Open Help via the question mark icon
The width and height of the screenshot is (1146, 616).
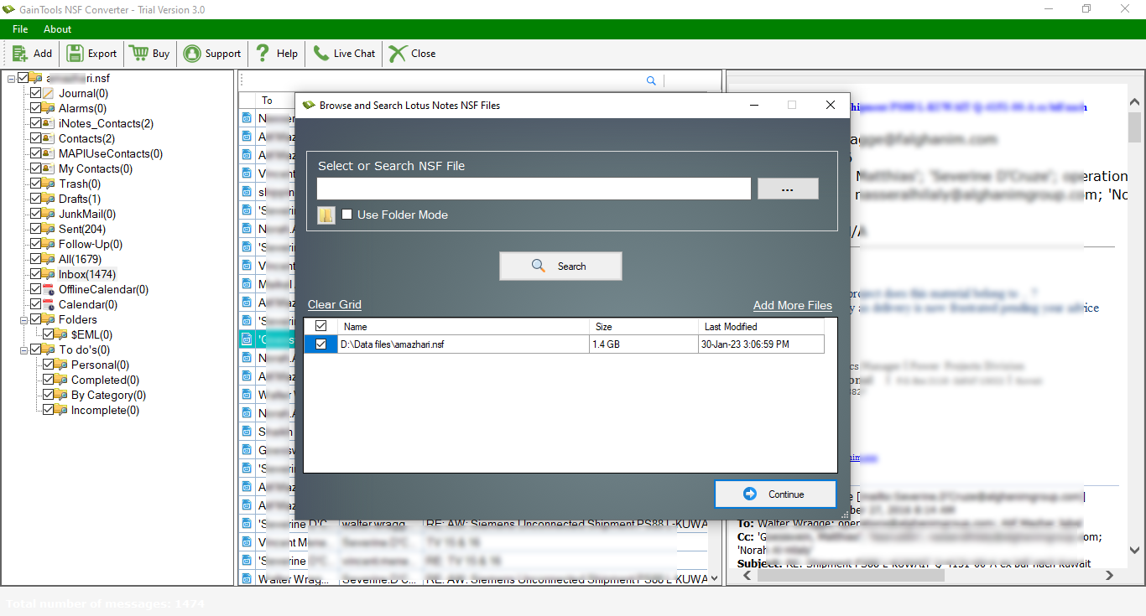click(x=263, y=54)
